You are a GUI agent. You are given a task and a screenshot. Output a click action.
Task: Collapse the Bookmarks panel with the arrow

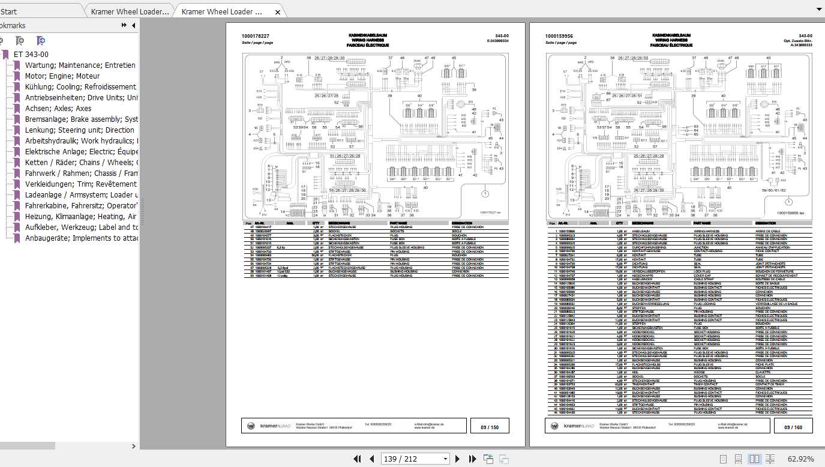click(134, 25)
